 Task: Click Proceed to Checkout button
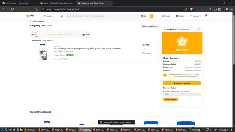pyautogui.click(x=182, y=83)
